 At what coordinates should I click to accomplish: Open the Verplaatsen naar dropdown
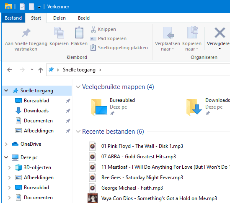(x=167, y=39)
